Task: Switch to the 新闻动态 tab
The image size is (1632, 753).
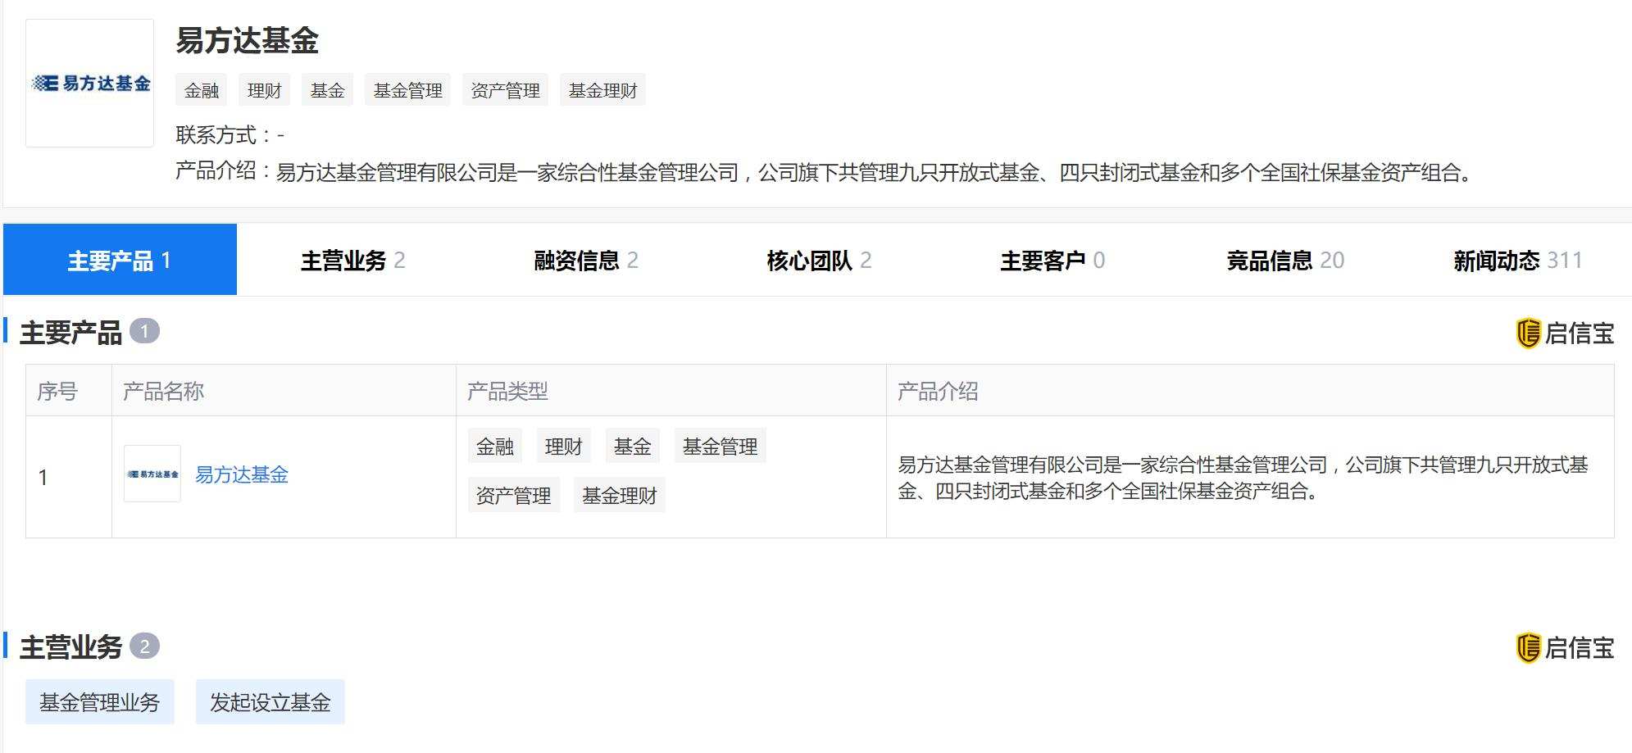Action: coord(1517,260)
